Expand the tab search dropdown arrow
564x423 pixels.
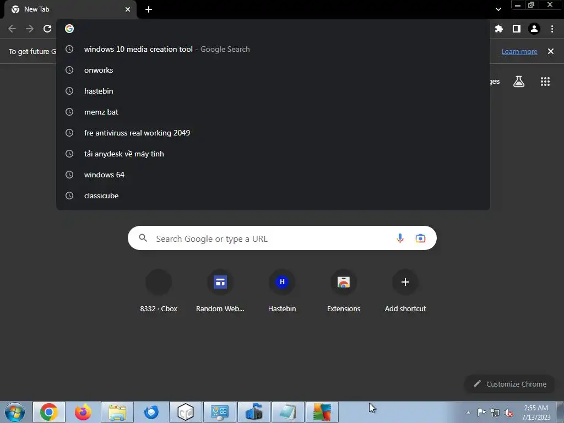498,9
